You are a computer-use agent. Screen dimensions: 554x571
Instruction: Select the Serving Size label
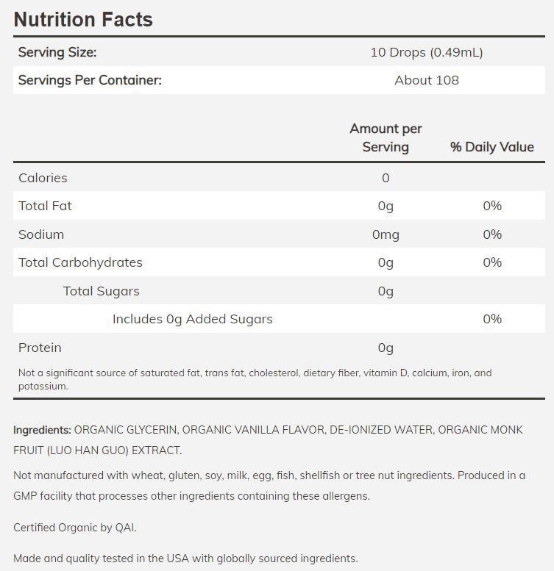click(x=57, y=52)
